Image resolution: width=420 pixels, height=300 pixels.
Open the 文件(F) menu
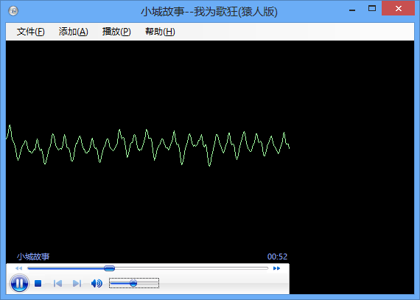30,32
